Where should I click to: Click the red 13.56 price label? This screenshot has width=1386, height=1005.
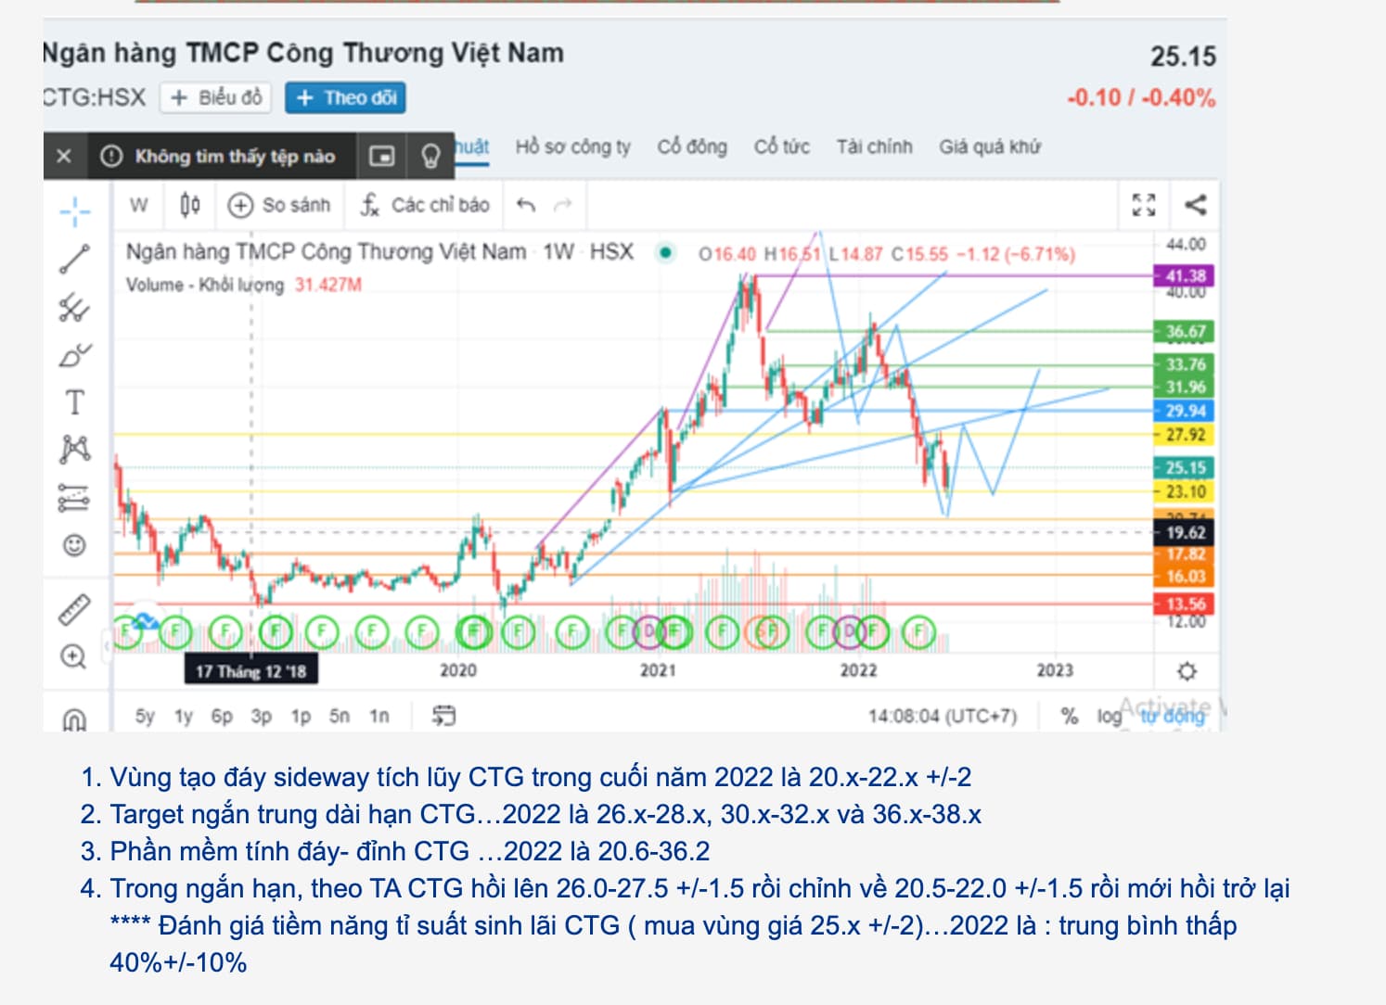1185,604
